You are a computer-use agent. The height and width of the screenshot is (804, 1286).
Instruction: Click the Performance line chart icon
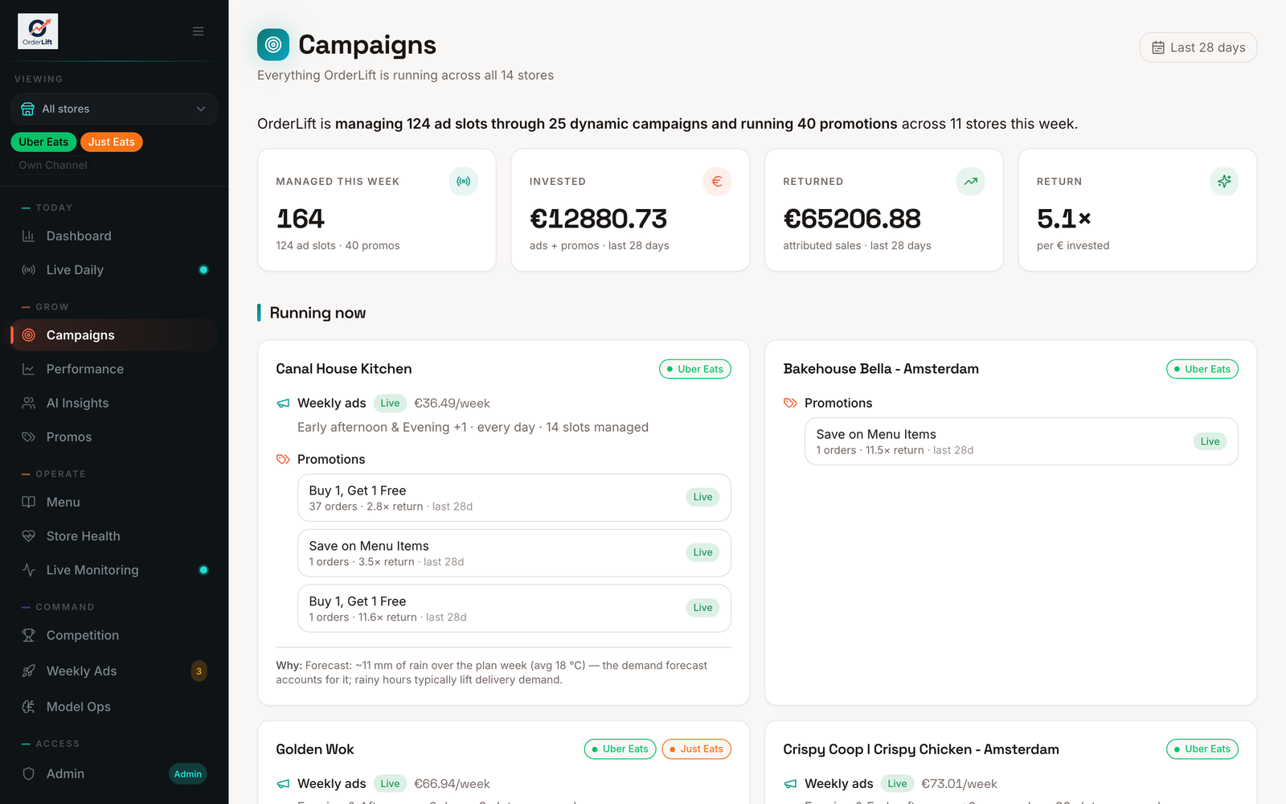click(x=28, y=369)
